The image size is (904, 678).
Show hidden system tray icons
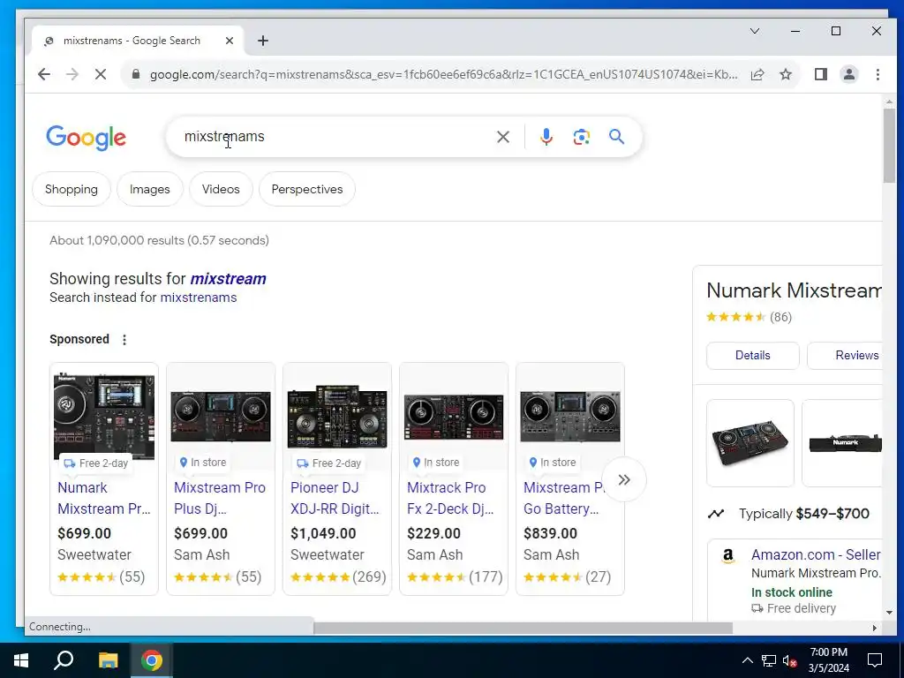(x=747, y=660)
